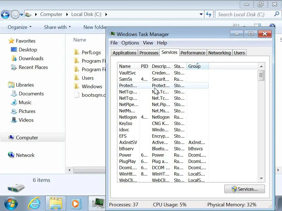Select Local Disk (C:) in the breadcrumb
Screen dimensions: 282x211
coord(86,14)
